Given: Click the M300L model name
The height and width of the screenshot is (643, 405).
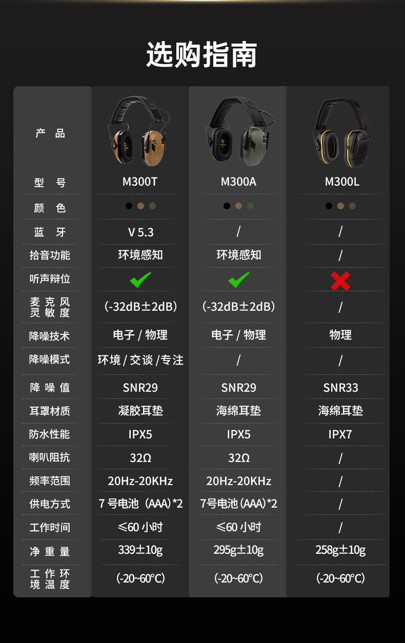Looking at the screenshot, I should (x=342, y=182).
